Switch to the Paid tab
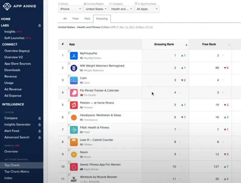Screen dimensions: 241x183 (87, 19)
